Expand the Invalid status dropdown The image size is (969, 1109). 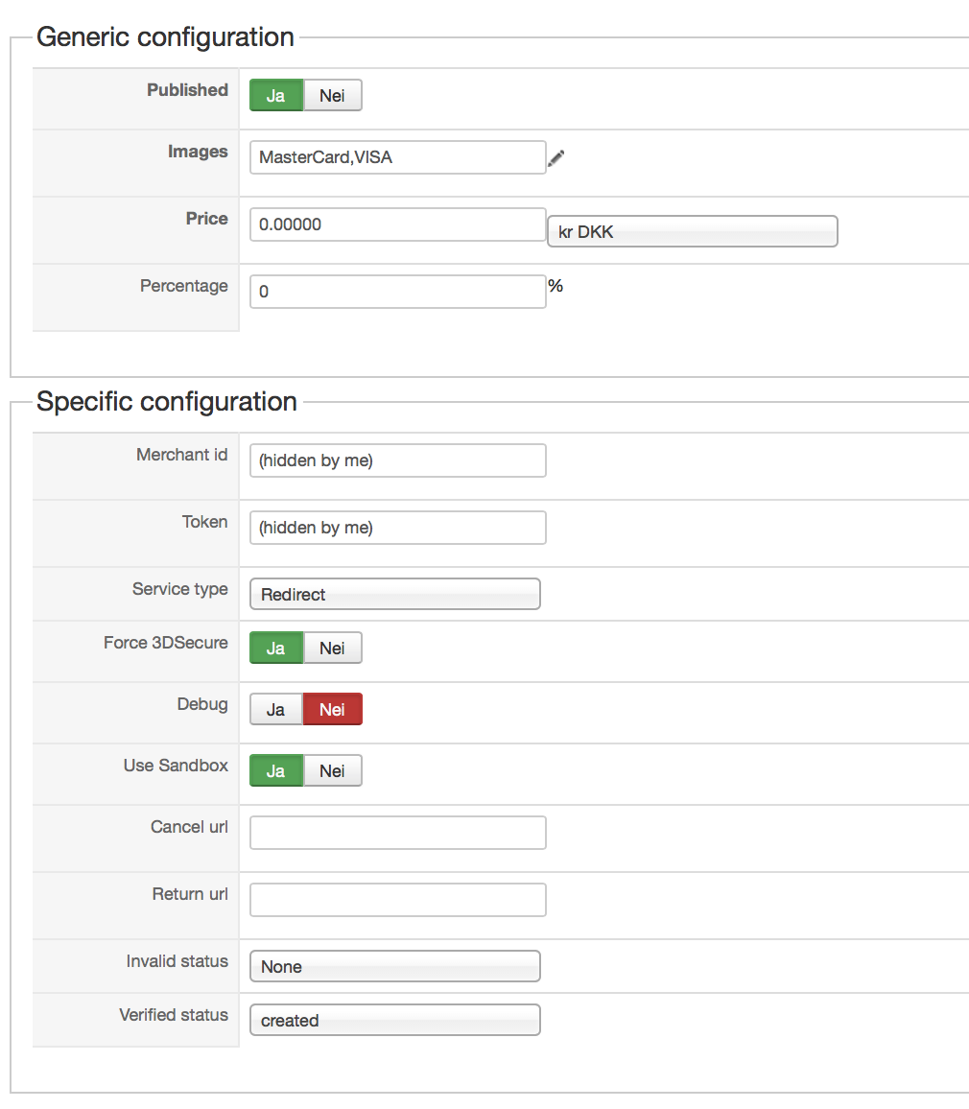click(394, 967)
